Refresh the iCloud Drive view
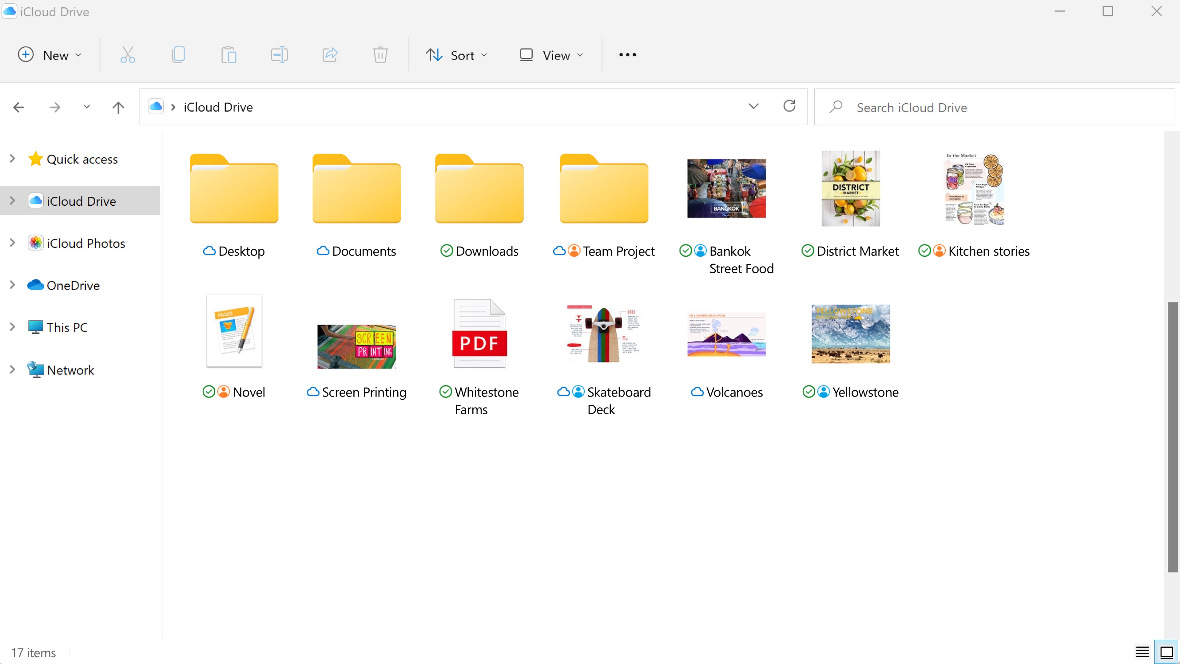1180x664 pixels. pyautogui.click(x=789, y=106)
